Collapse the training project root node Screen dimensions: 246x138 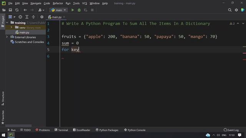tap(7, 23)
